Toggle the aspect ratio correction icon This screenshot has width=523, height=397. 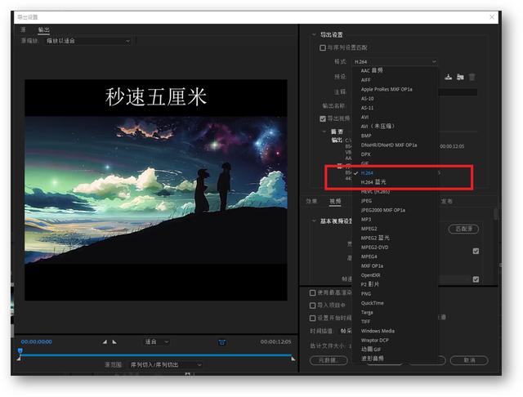tap(222, 342)
